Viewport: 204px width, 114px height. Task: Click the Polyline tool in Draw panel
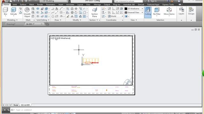click(53, 9)
